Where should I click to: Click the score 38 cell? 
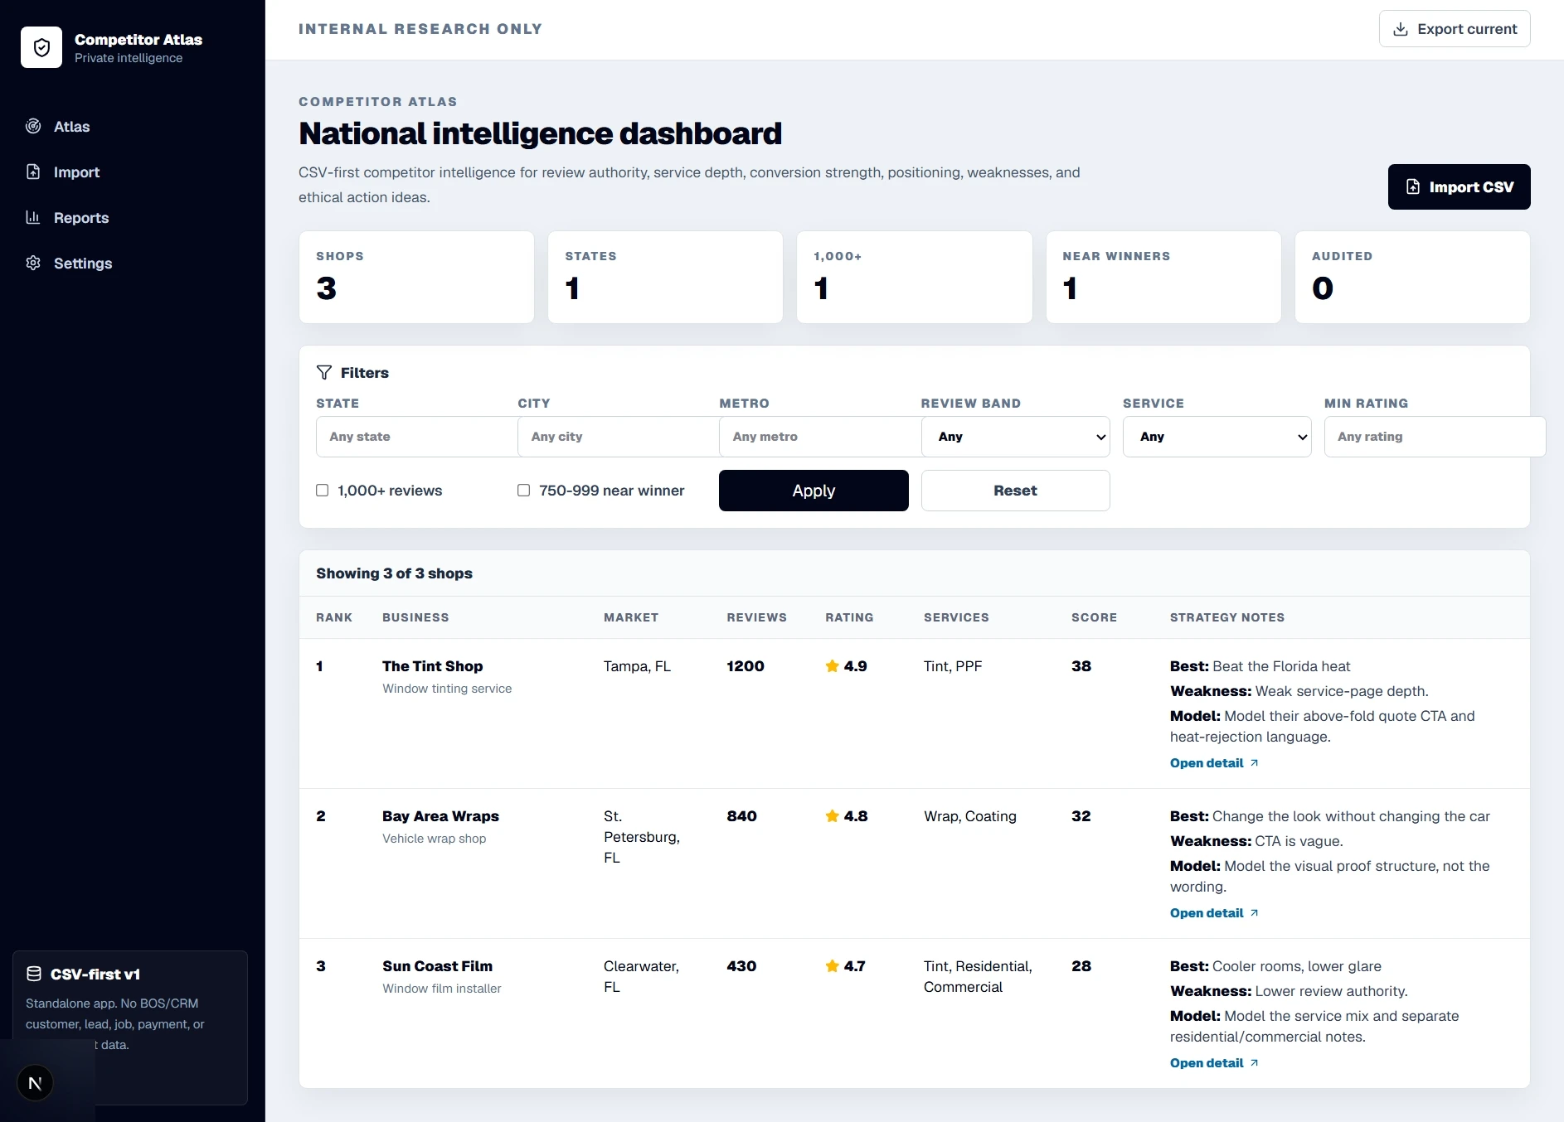pyautogui.click(x=1081, y=665)
